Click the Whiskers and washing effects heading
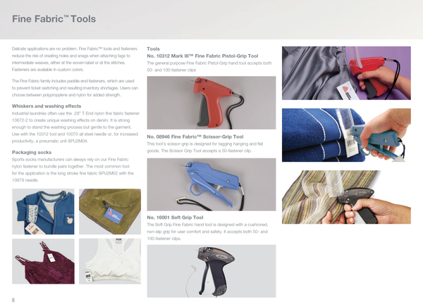The image size is (423, 304). coord(47,106)
